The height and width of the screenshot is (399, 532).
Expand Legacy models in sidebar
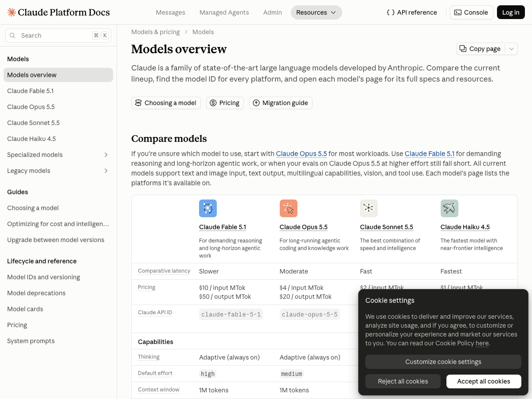pyautogui.click(x=106, y=171)
